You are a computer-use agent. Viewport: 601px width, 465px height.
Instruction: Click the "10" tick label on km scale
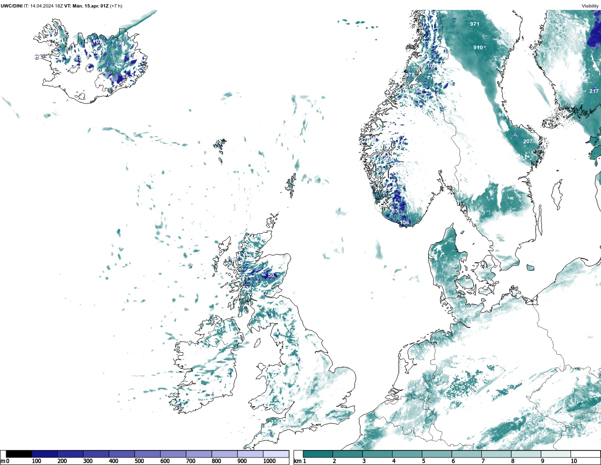tap(574, 461)
